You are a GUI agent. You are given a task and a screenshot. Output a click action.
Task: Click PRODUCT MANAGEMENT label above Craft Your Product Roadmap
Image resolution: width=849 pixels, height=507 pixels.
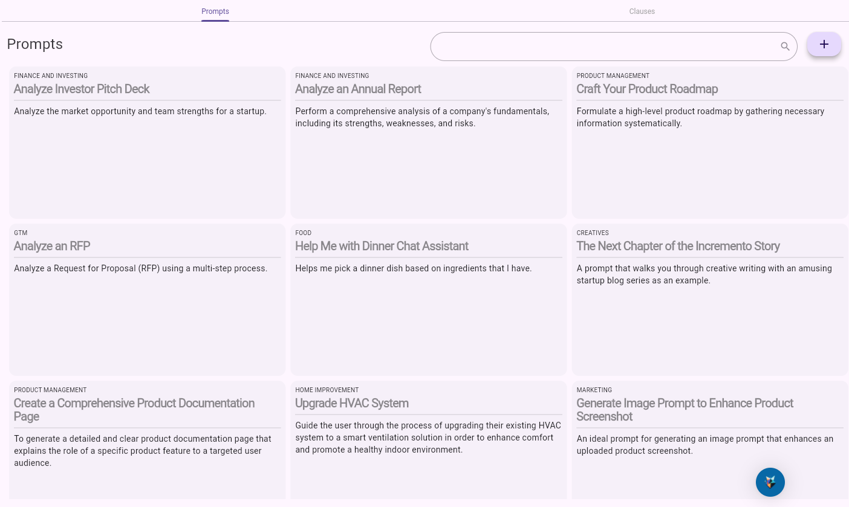click(613, 76)
